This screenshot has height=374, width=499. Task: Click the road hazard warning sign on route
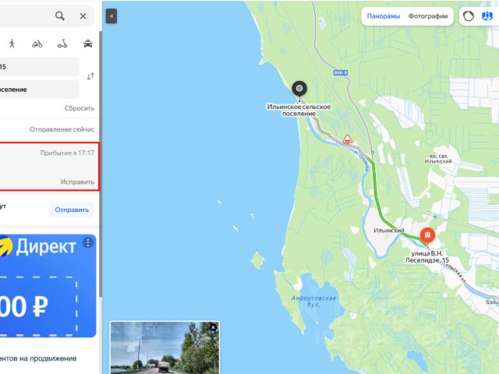[348, 139]
